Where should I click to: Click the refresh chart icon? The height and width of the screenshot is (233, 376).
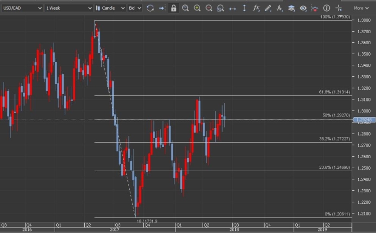pos(150,8)
